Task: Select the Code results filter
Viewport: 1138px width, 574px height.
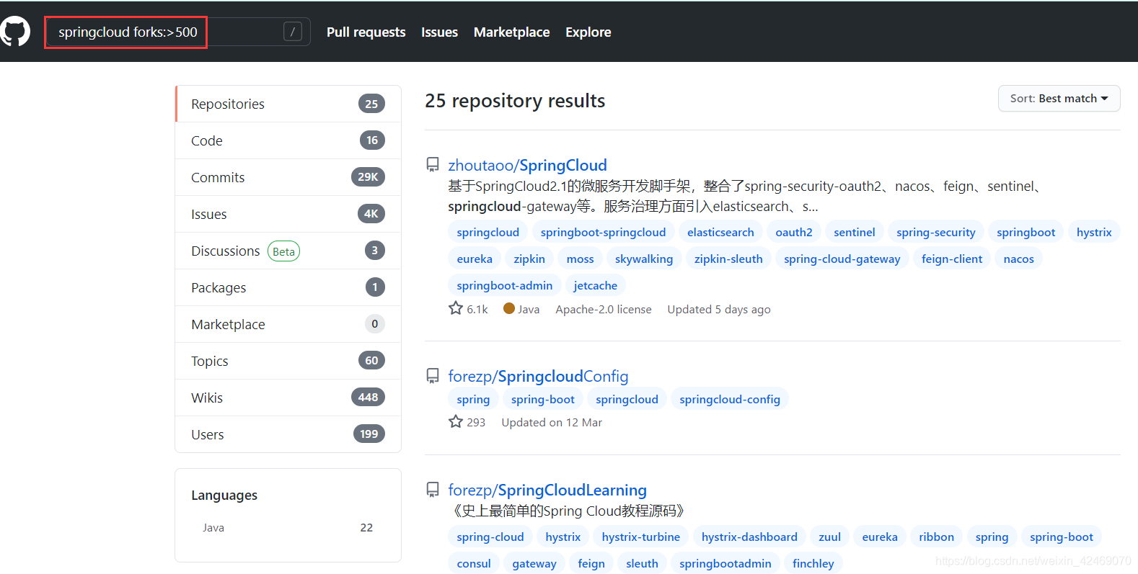Action: click(288, 140)
